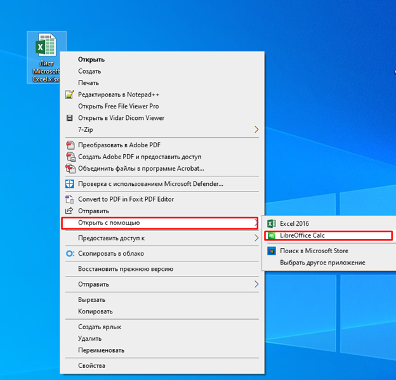Choose "Открыть" at top of menu

pyautogui.click(x=91, y=60)
